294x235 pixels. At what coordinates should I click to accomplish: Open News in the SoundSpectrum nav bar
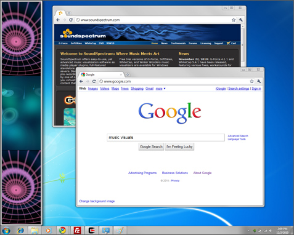point(165,43)
